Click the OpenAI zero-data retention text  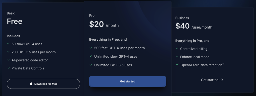coord(201,65)
